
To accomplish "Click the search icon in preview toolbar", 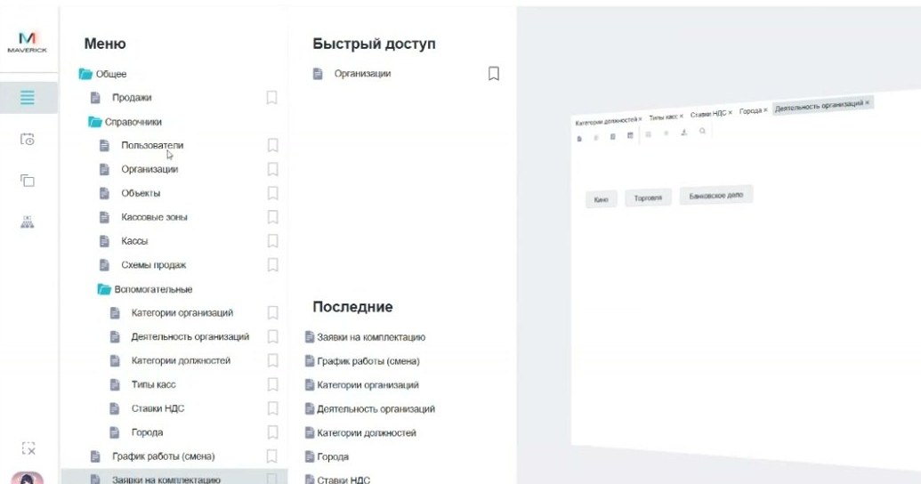I will pyautogui.click(x=702, y=132).
